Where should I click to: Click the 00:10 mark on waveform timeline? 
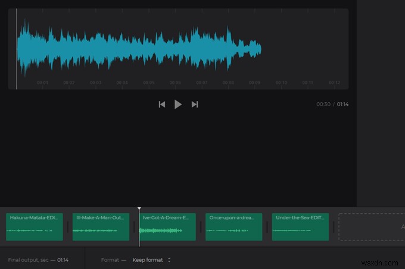[281, 83]
